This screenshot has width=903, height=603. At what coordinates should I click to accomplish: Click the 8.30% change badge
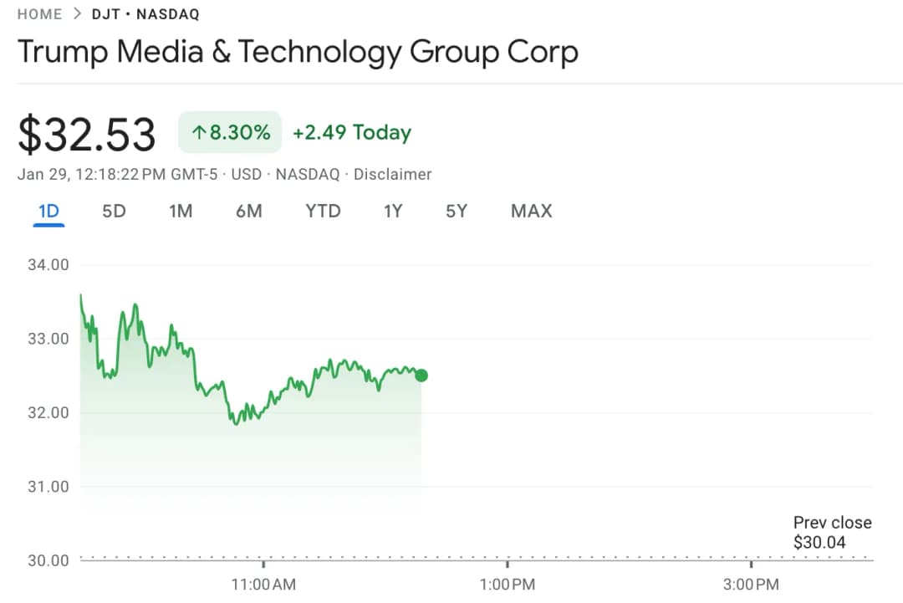pyautogui.click(x=230, y=133)
